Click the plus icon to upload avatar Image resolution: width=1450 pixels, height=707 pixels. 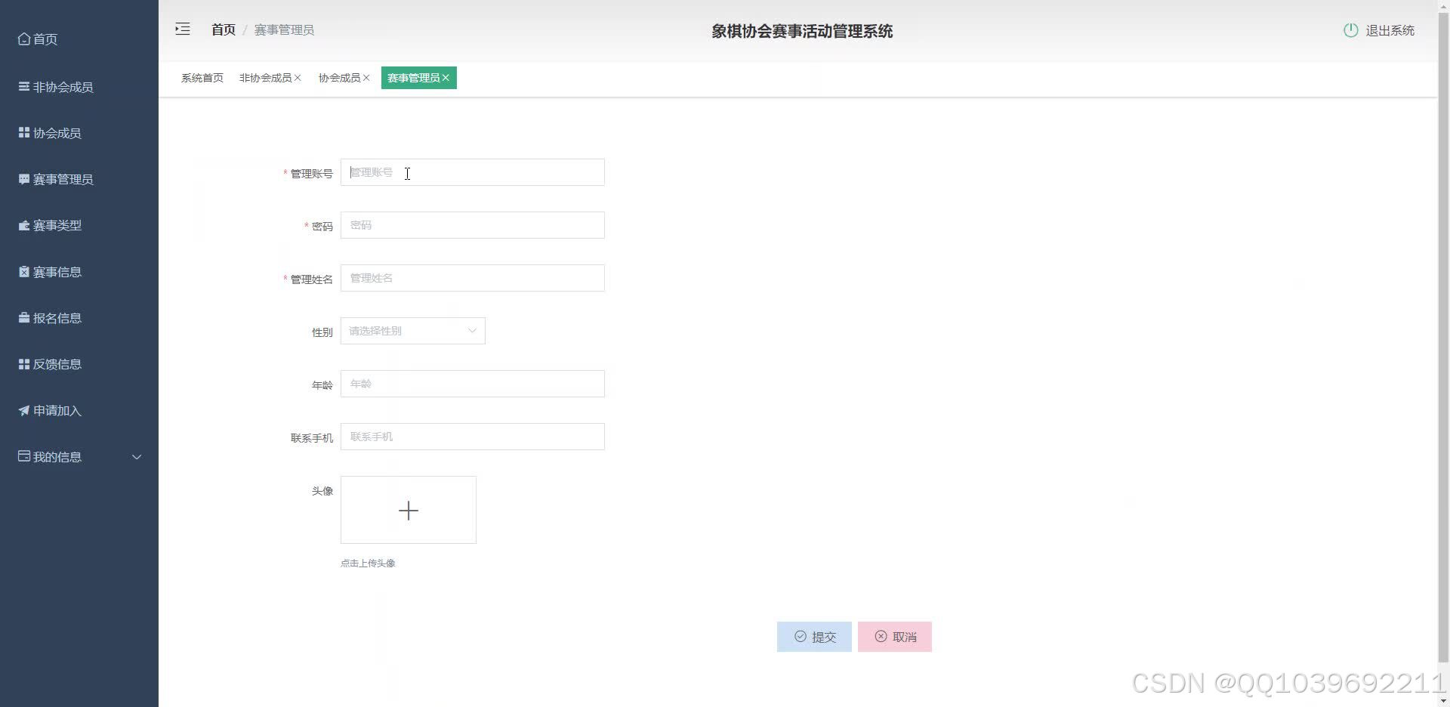(409, 511)
